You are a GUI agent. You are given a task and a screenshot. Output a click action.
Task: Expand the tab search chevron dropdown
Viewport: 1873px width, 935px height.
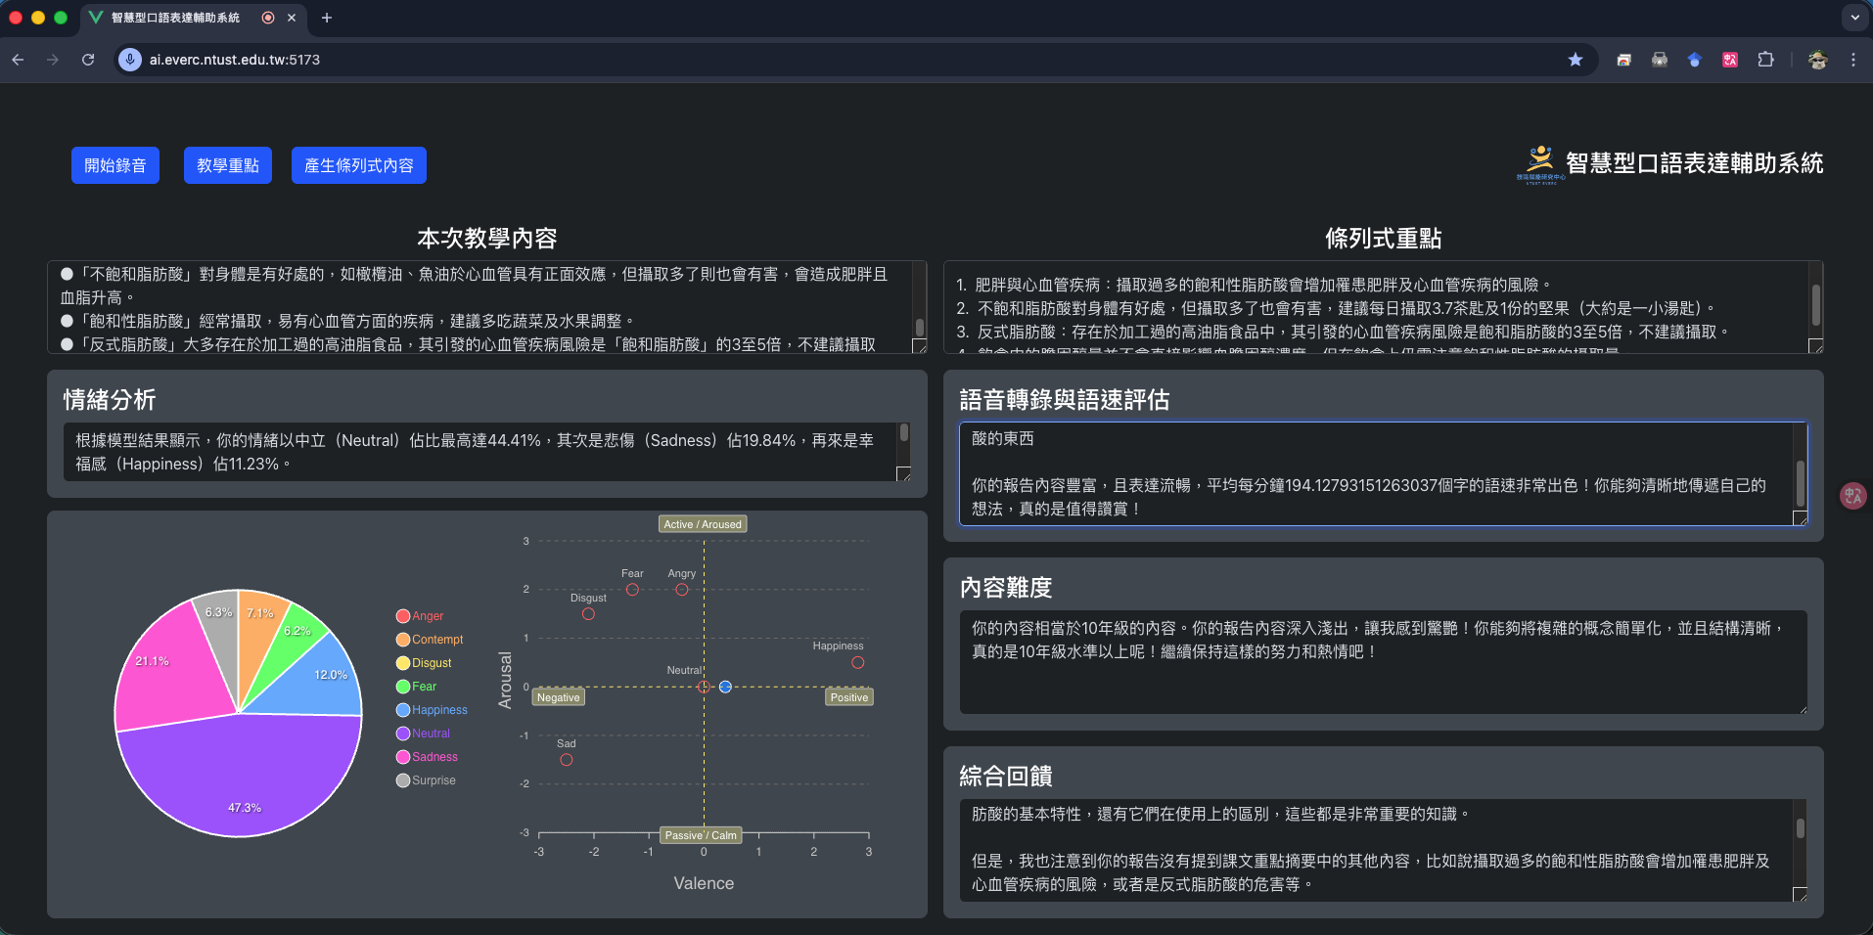[x=1854, y=18]
